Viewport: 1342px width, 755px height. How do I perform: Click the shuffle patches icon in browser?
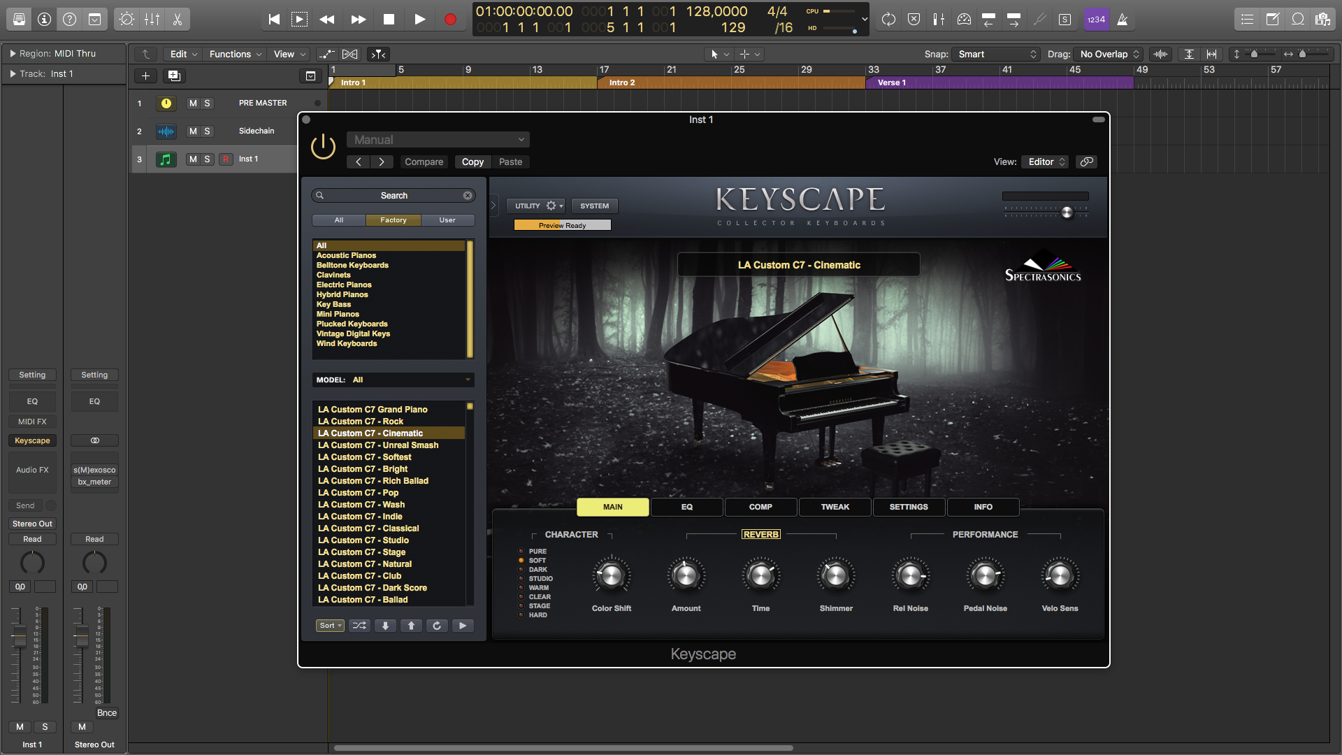click(359, 626)
